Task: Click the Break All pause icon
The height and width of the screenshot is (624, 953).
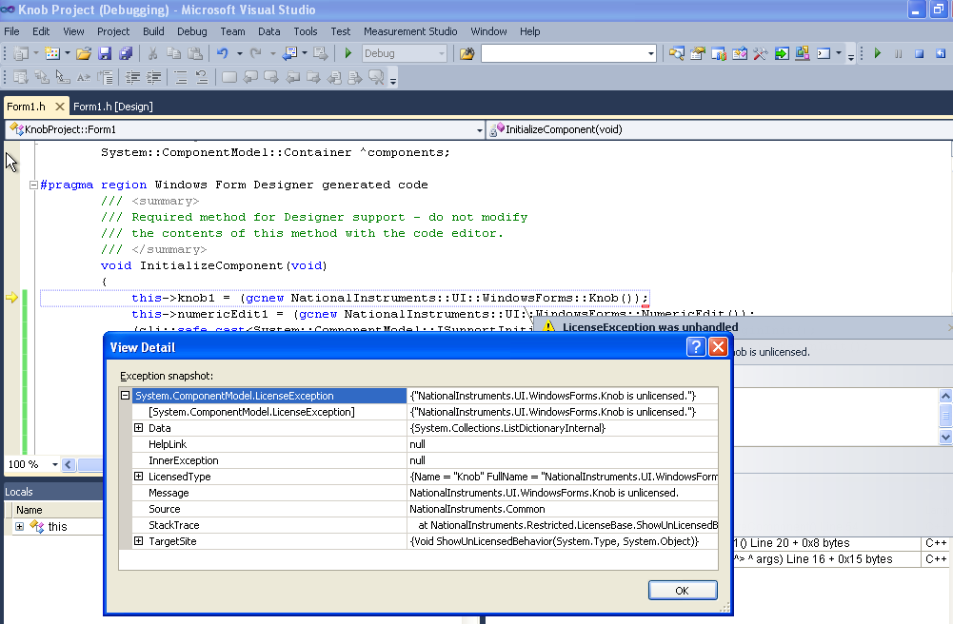Action: click(898, 54)
